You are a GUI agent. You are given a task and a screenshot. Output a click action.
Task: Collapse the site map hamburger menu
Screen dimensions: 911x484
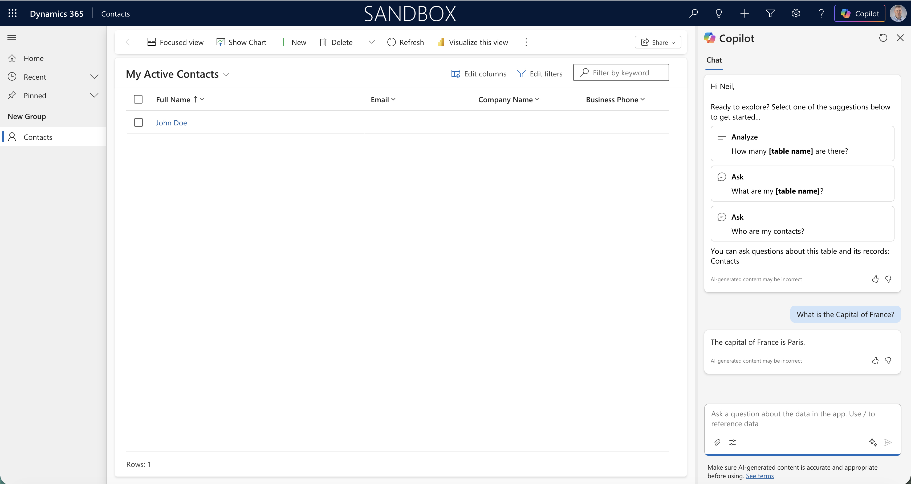(12, 38)
